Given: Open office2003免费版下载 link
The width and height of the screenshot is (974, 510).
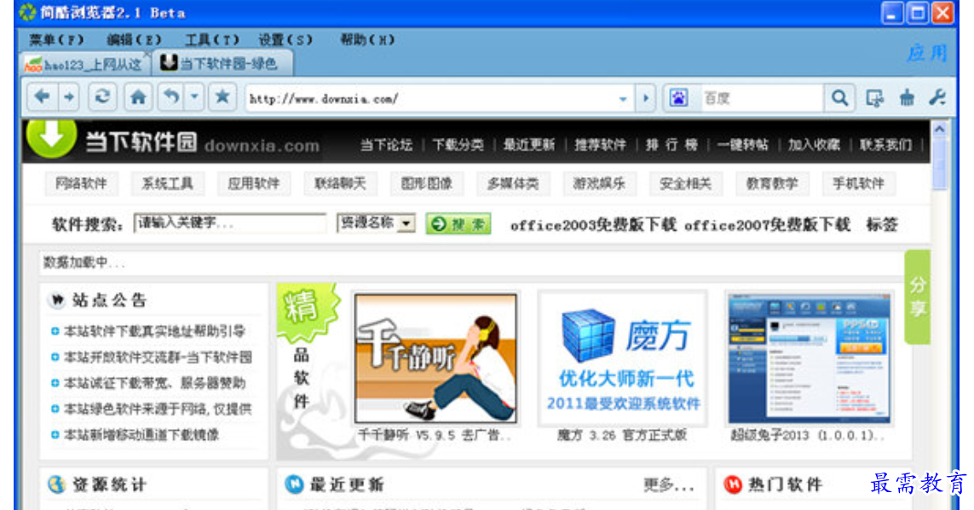Looking at the screenshot, I should (x=593, y=225).
